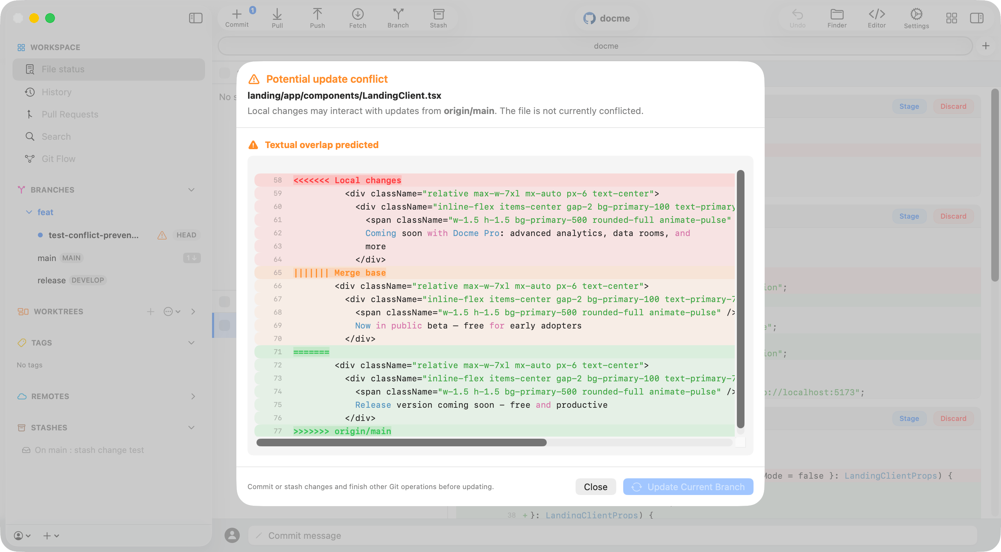1001x552 pixels.
Task: Collapse the feat branch folder
Action: tap(29, 212)
